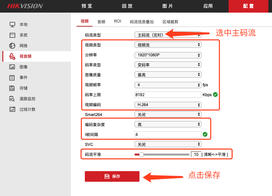Open 回放 in top navigation
This screenshot has height=196, width=272.
(127, 6)
